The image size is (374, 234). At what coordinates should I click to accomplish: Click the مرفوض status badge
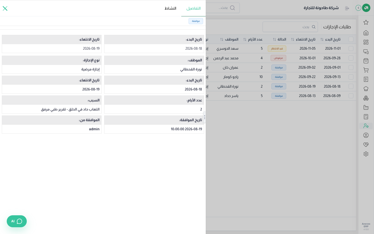tap(278, 58)
